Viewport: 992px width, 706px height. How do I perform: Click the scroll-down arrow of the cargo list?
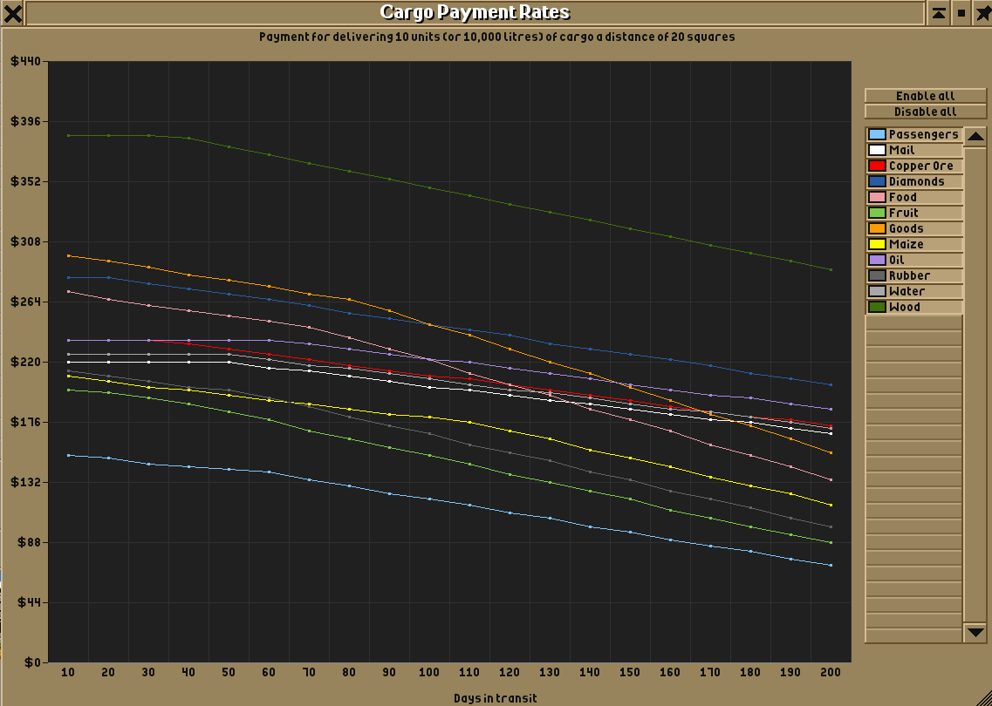pyautogui.click(x=976, y=632)
